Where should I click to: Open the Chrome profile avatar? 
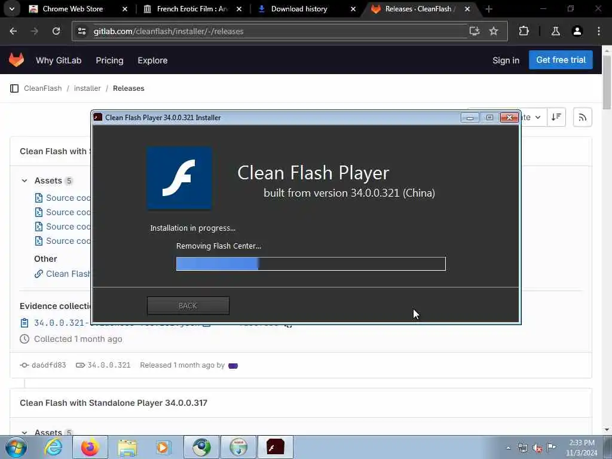tap(577, 31)
